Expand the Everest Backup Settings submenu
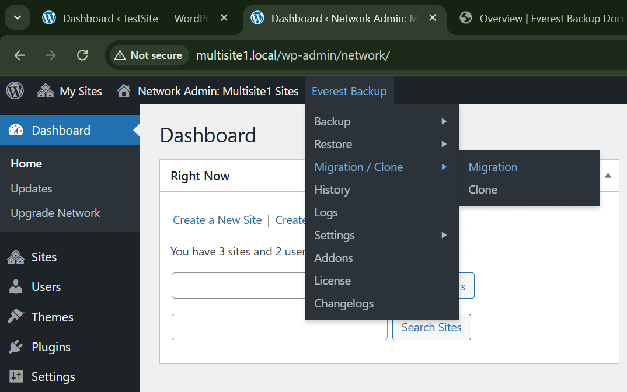Image resolution: width=627 pixels, height=392 pixels. pos(334,235)
